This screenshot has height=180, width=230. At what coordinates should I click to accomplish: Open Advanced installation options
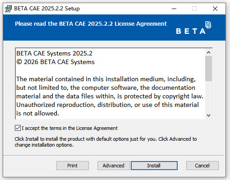(113, 166)
